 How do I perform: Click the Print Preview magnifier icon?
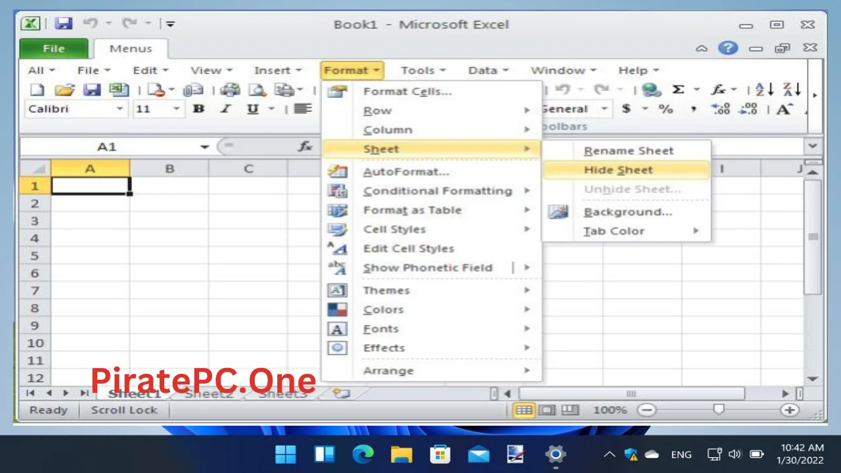point(258,90)
